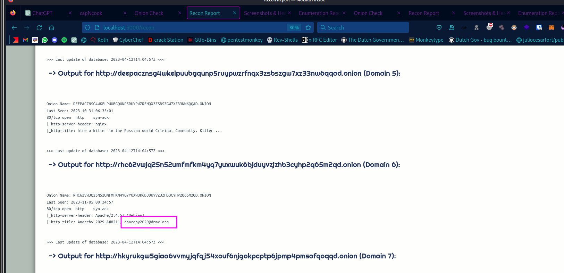Click the 'http-server-header: nginx' line
This screenshot has width=564, height=273.
coord(77,124)
